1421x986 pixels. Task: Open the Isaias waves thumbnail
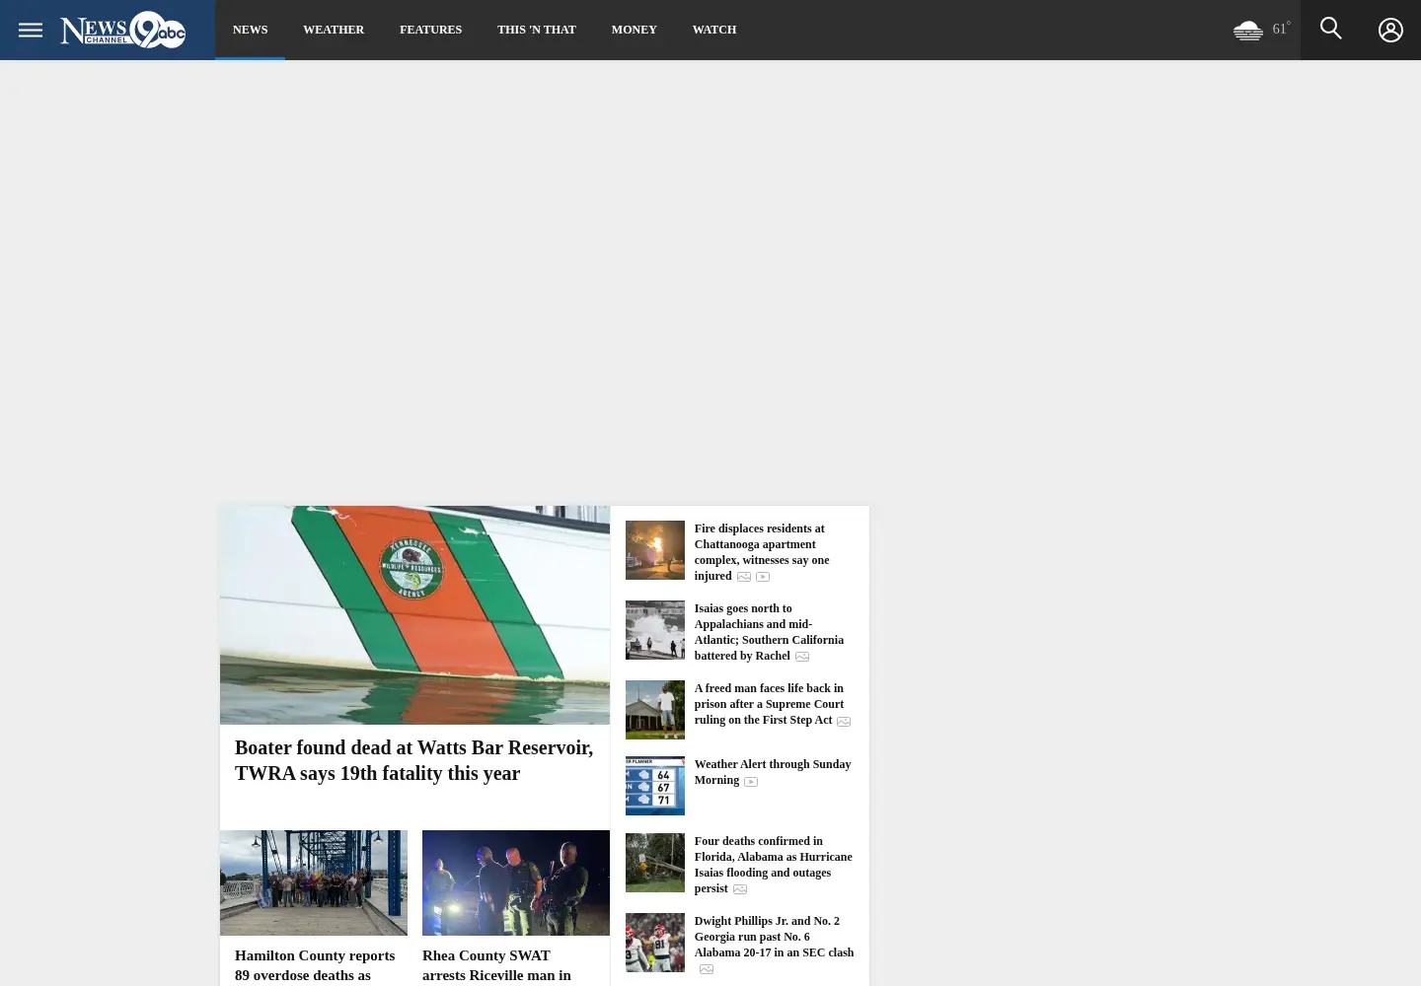(x=654, y=630)
